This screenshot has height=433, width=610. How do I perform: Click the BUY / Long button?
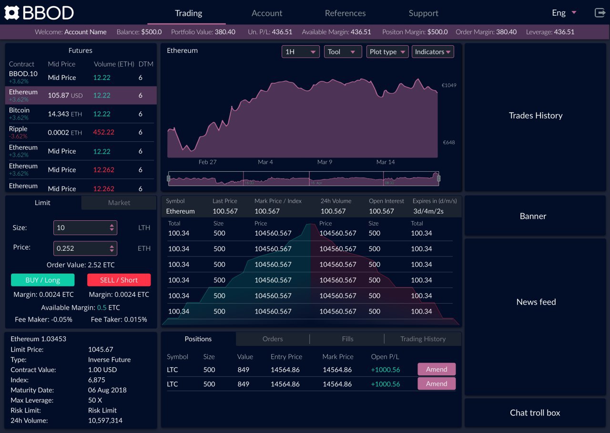43,280
